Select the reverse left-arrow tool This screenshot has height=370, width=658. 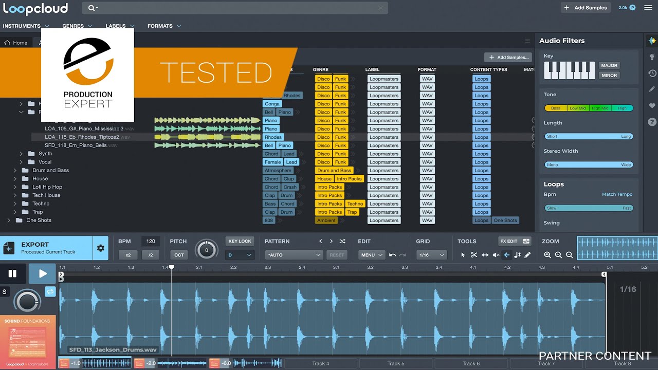(507, 255)
